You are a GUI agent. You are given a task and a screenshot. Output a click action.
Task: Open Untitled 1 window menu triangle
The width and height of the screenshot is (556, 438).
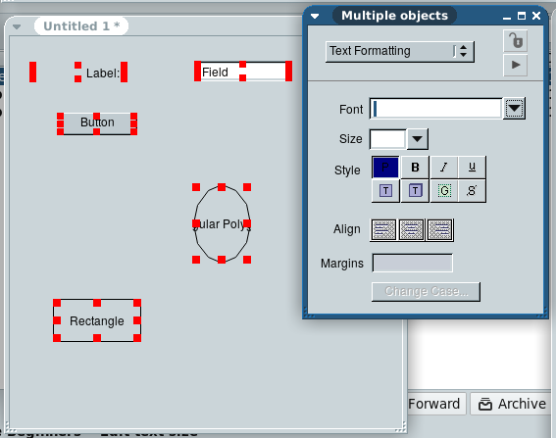pyautogui.click(x=17, y=26)
